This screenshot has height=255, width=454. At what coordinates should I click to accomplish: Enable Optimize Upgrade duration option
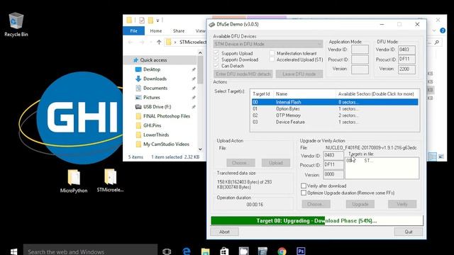click(304, 193)
